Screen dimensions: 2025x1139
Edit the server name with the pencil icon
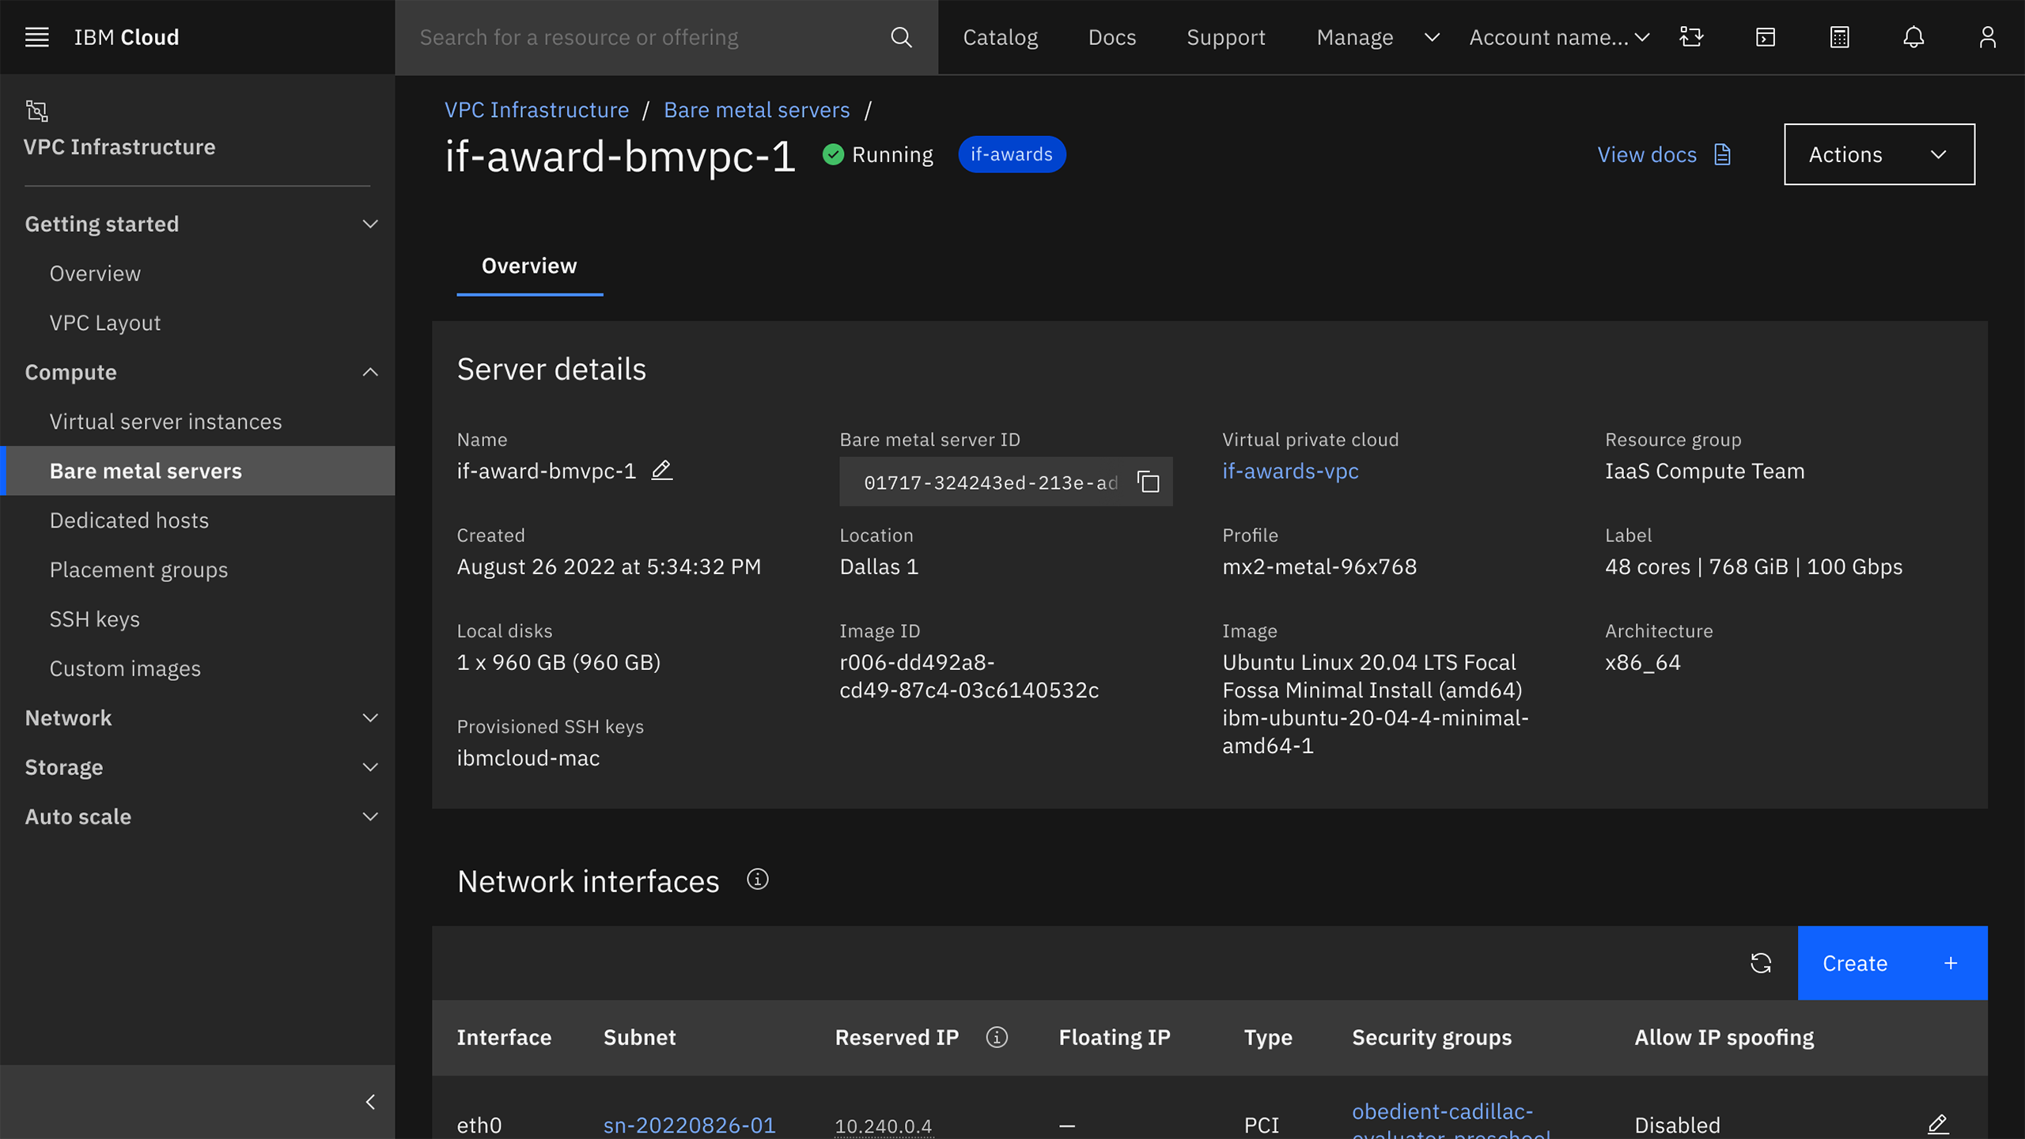662,471
